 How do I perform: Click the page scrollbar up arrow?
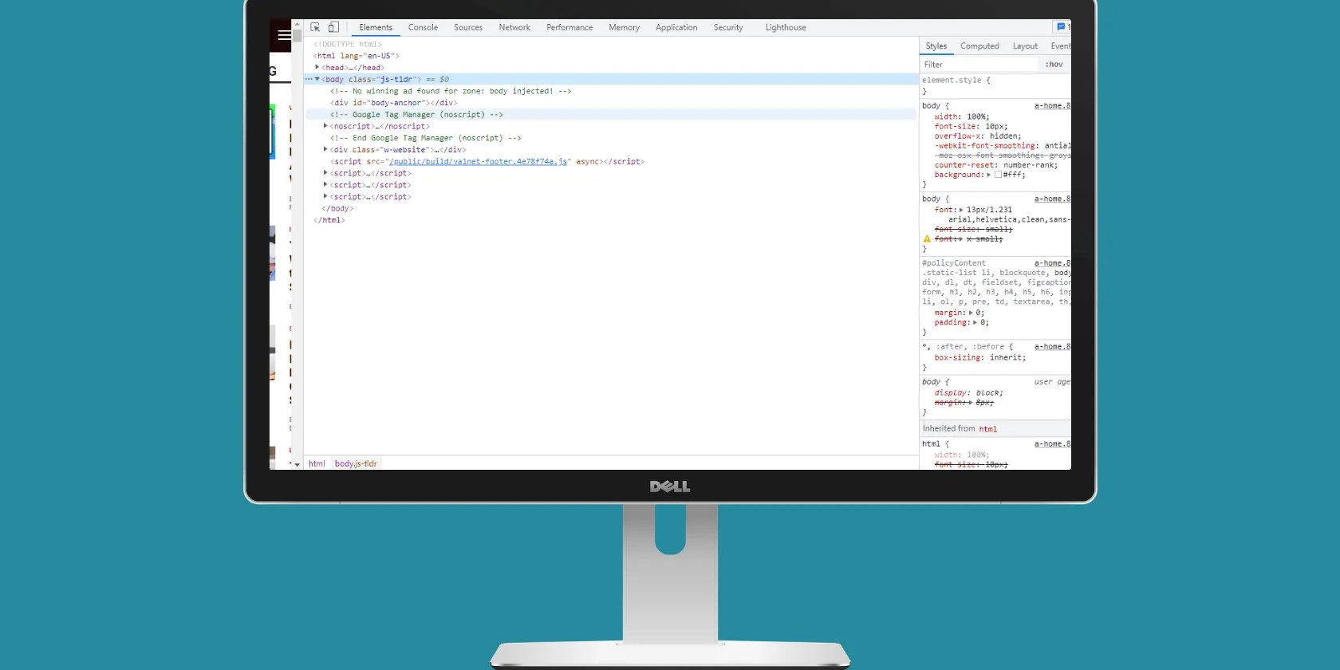coord(297,24)
